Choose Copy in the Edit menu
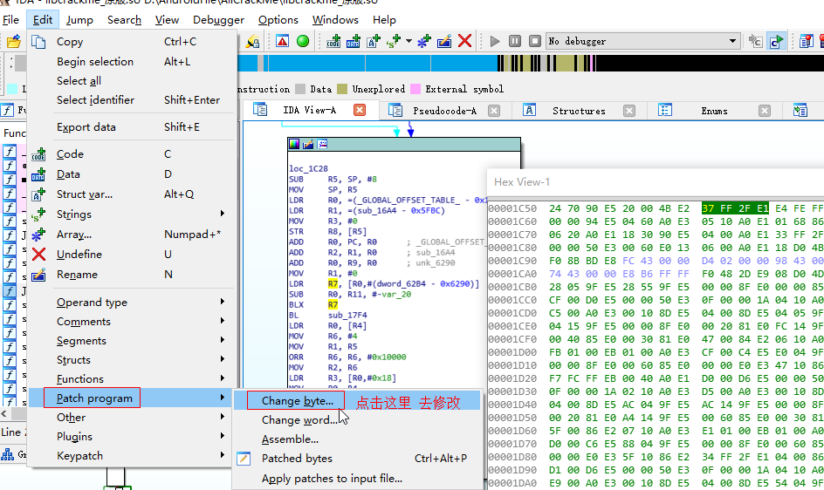The height and width of the screenshot is (490, 824). [130, 42]
